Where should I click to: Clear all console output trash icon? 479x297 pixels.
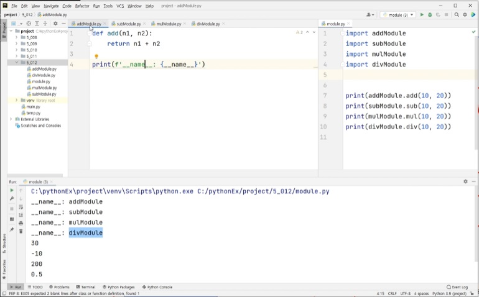click(21, 231)
